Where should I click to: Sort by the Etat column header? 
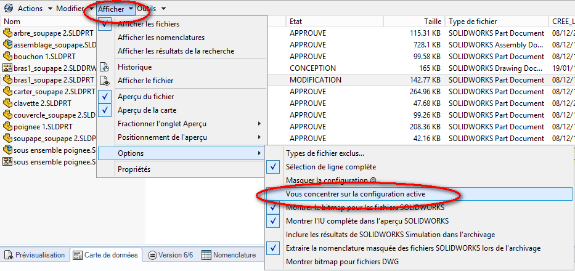tap(335, 22)
